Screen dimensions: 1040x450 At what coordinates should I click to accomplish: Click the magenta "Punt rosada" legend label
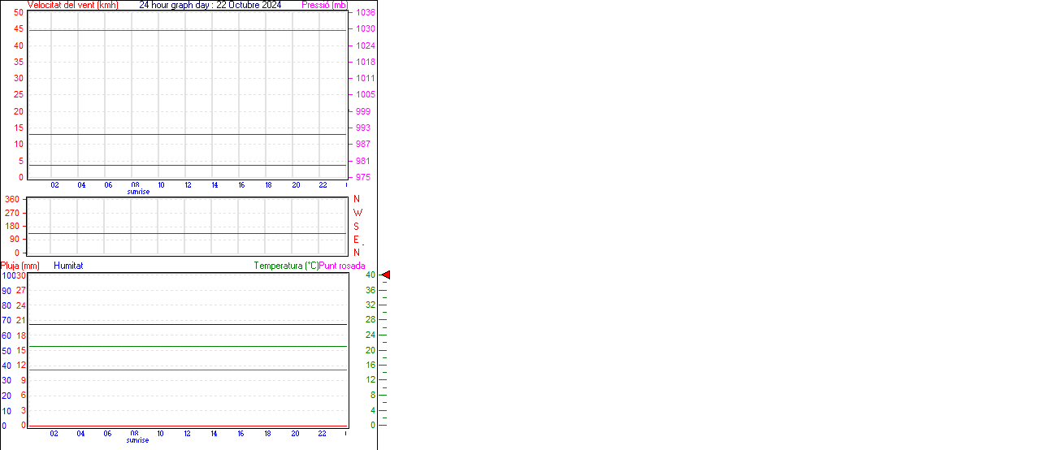click(x=342, y=266)
